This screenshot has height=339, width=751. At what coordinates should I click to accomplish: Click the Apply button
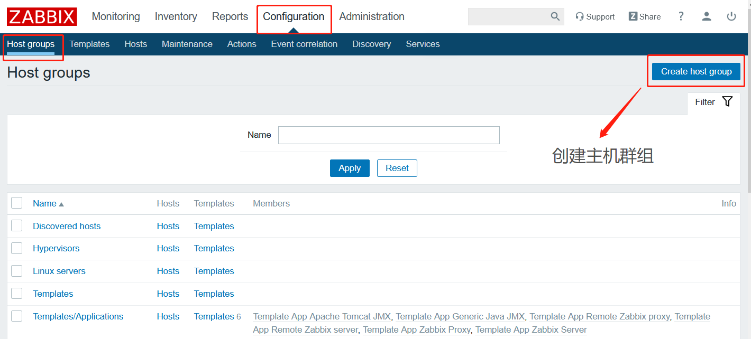(x=349, y=168)
